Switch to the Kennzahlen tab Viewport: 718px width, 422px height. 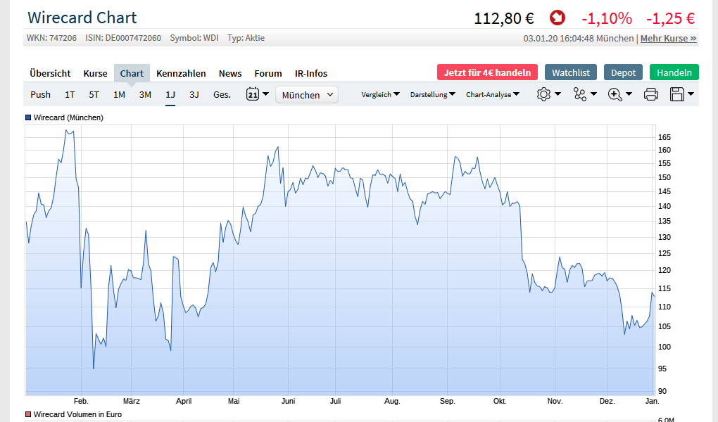181,73
